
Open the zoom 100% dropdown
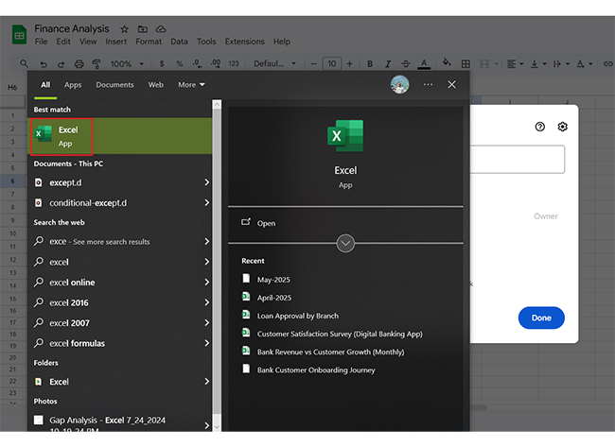(127, 64)
